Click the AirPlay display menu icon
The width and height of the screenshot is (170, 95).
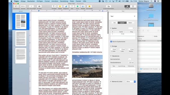113,1
